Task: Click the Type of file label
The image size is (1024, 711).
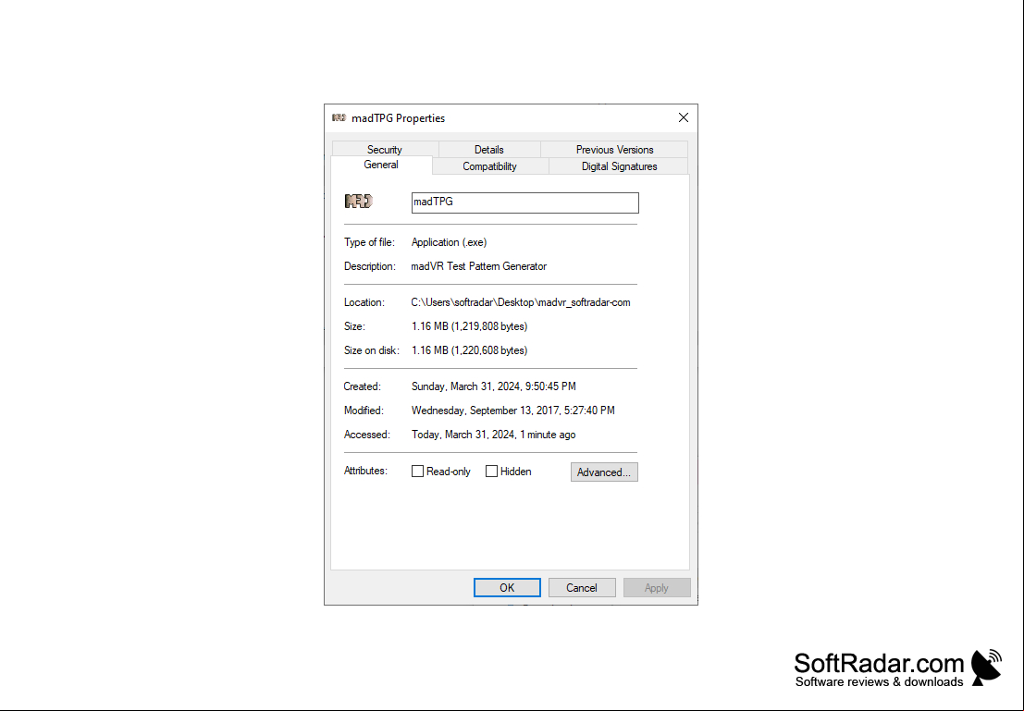Action: click(370, 242)
